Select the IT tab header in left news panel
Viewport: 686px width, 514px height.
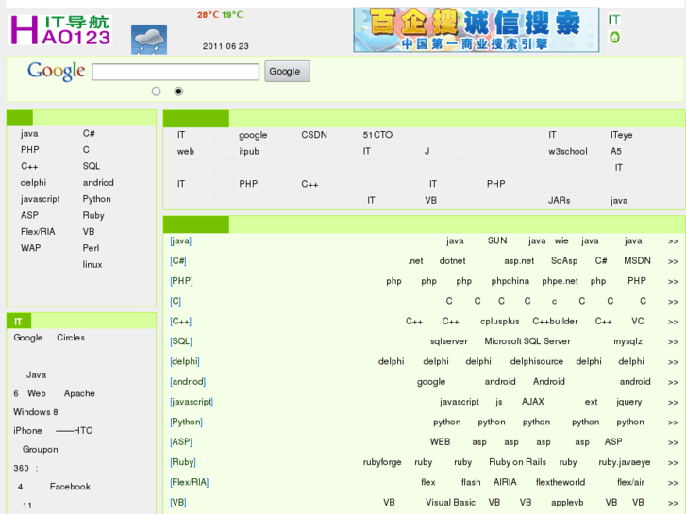[x=19, y=322]
